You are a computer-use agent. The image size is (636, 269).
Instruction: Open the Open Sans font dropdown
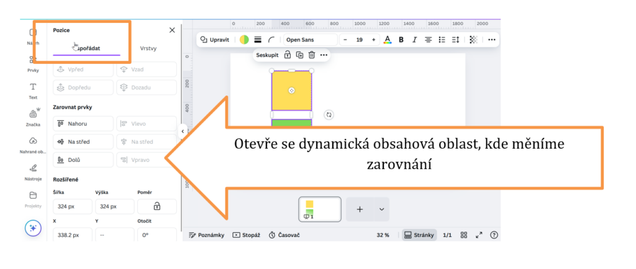click(310, 40)
